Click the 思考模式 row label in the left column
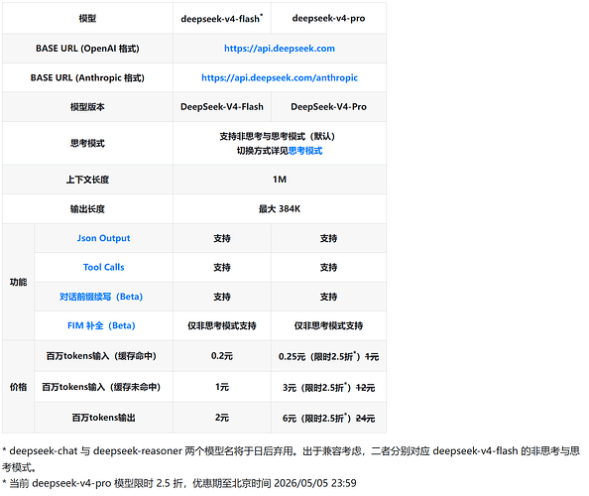This screenshot has width=589, height=496. pos(87,143)
